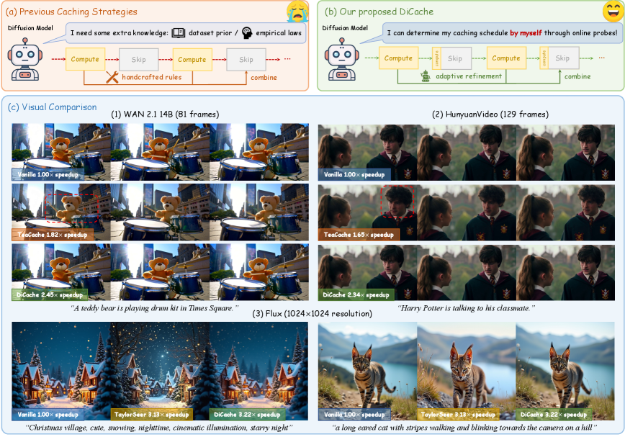Click the small green robot beside 'adaptive refinement'
Screen dimensions: 625x437
pos(426,76)
